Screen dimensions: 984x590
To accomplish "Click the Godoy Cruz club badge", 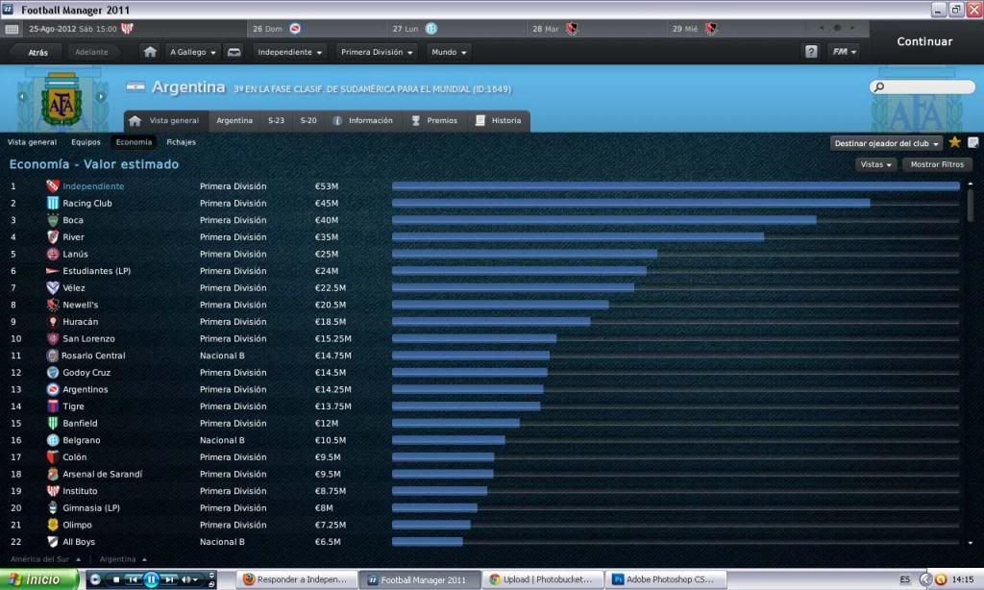I will [x=53, y=373].
